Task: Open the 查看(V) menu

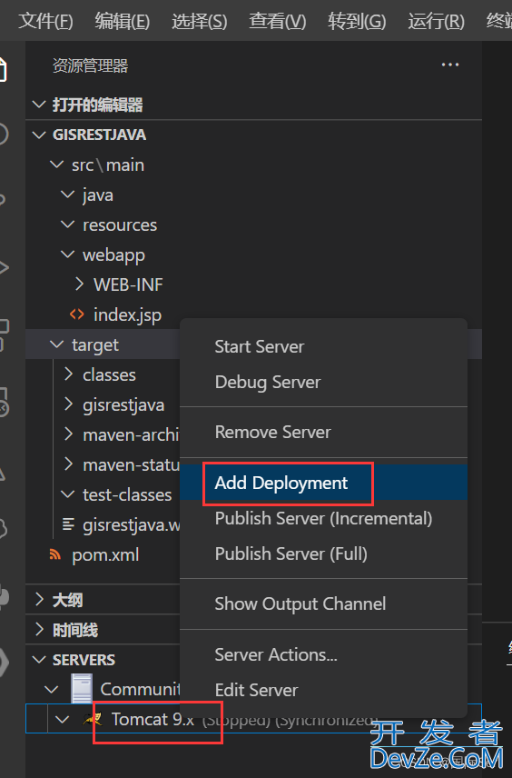Action: [x=277, y=21]
